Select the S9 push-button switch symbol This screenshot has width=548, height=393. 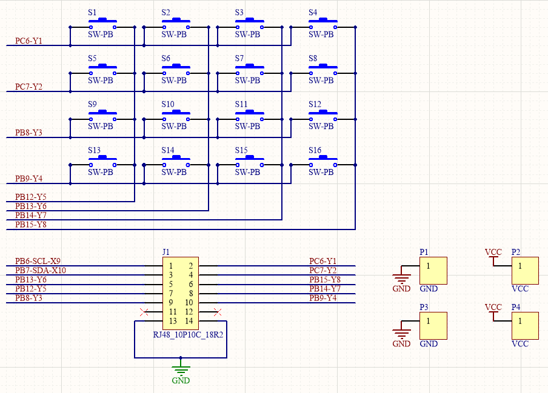coord(102,116)
